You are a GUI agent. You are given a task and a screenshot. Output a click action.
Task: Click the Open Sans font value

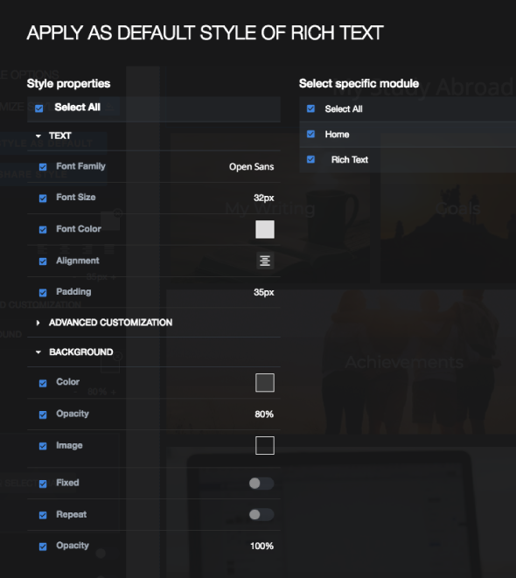pos(251,167)
